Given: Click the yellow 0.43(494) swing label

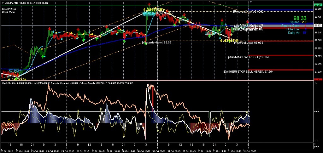Looking at the screenshot, I should pyautogui.click(x=229, y=41).
